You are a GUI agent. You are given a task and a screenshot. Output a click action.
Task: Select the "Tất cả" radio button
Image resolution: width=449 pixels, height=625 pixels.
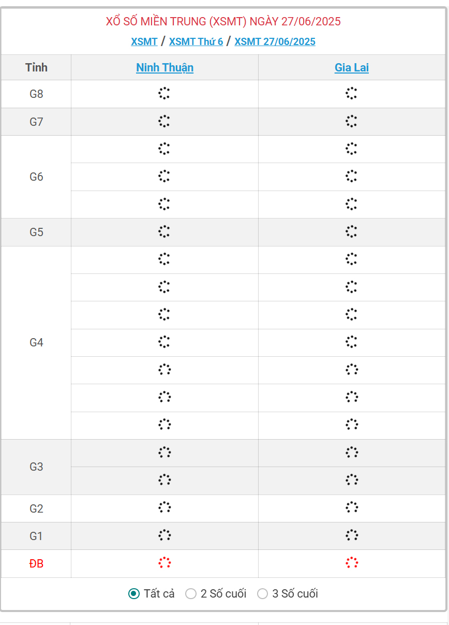pos(134,594)
